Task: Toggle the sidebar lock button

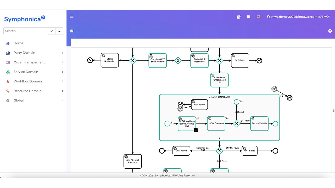Action: pyautogui.click(x=59, y=31)
